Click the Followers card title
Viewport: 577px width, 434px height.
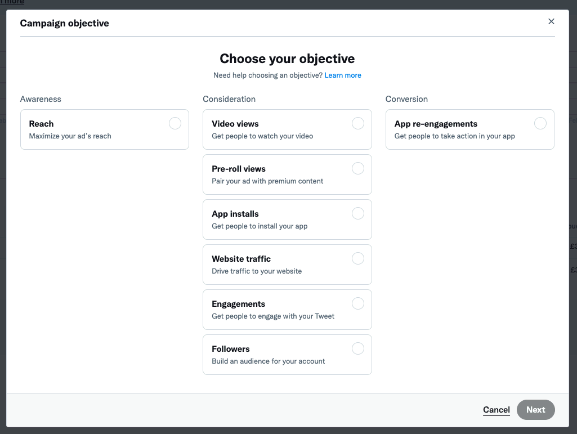tap(231, 349)
